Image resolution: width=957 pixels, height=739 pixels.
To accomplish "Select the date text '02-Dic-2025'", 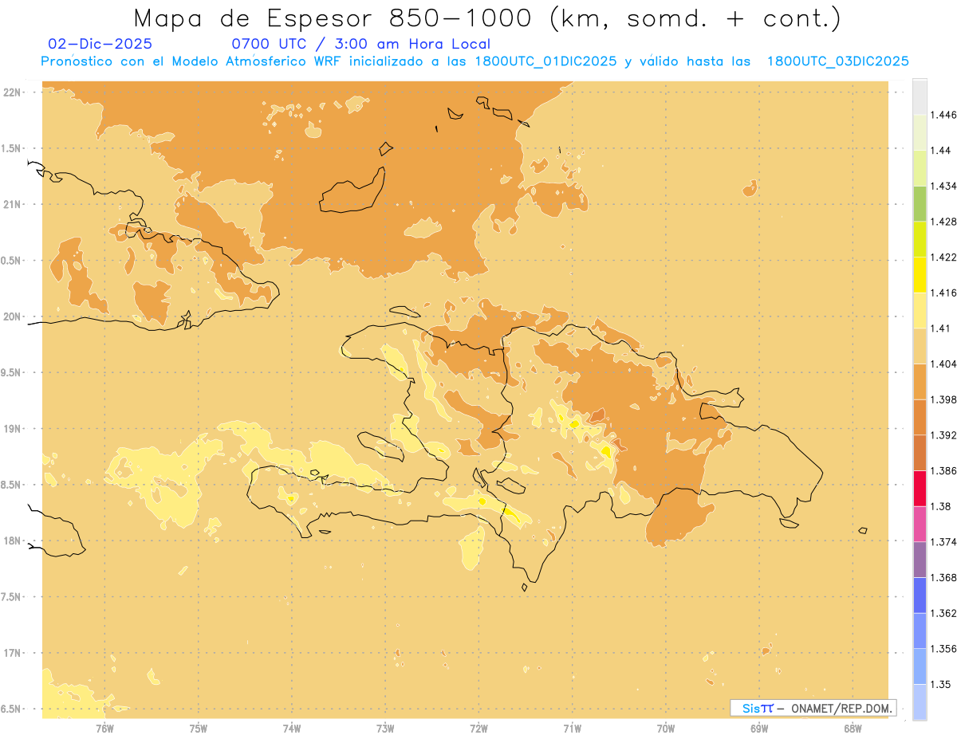I will (x=100, y=44).
